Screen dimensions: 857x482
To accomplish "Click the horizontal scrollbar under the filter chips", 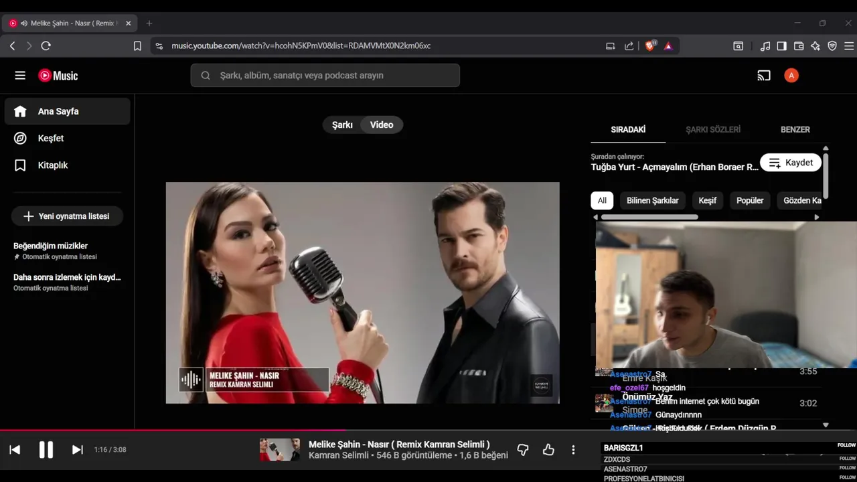I will point(649,217).
